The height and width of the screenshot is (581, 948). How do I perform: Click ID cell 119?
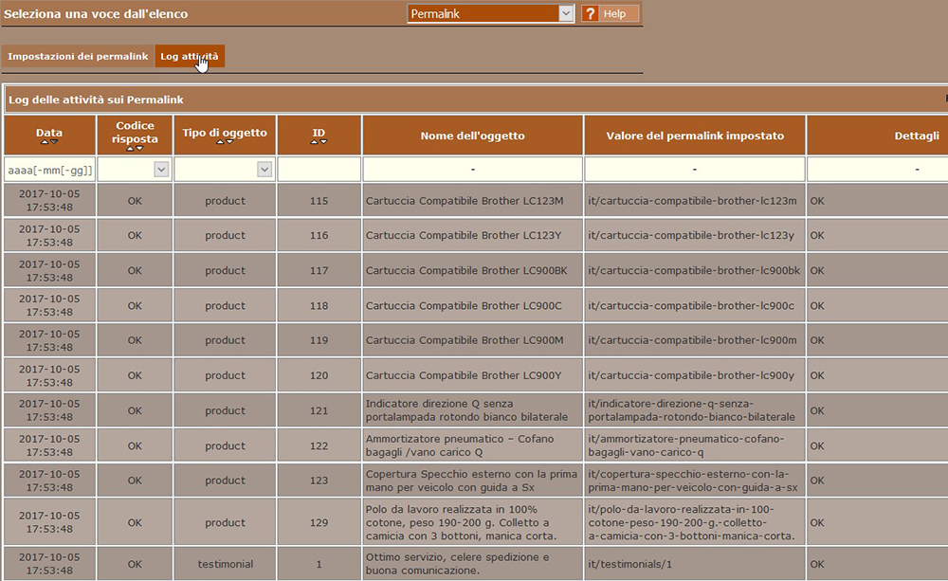tap(319, 339)
